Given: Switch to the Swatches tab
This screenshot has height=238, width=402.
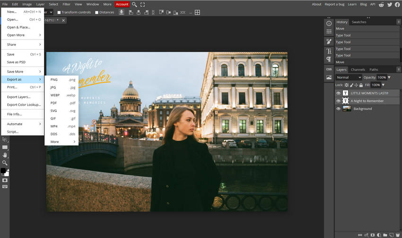Looking at the screenshot, I should (x=359, y=22).
